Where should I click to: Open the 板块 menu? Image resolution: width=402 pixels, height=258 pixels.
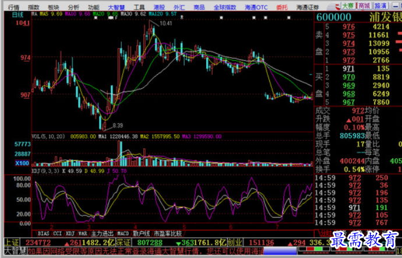[x=54, y=7]
